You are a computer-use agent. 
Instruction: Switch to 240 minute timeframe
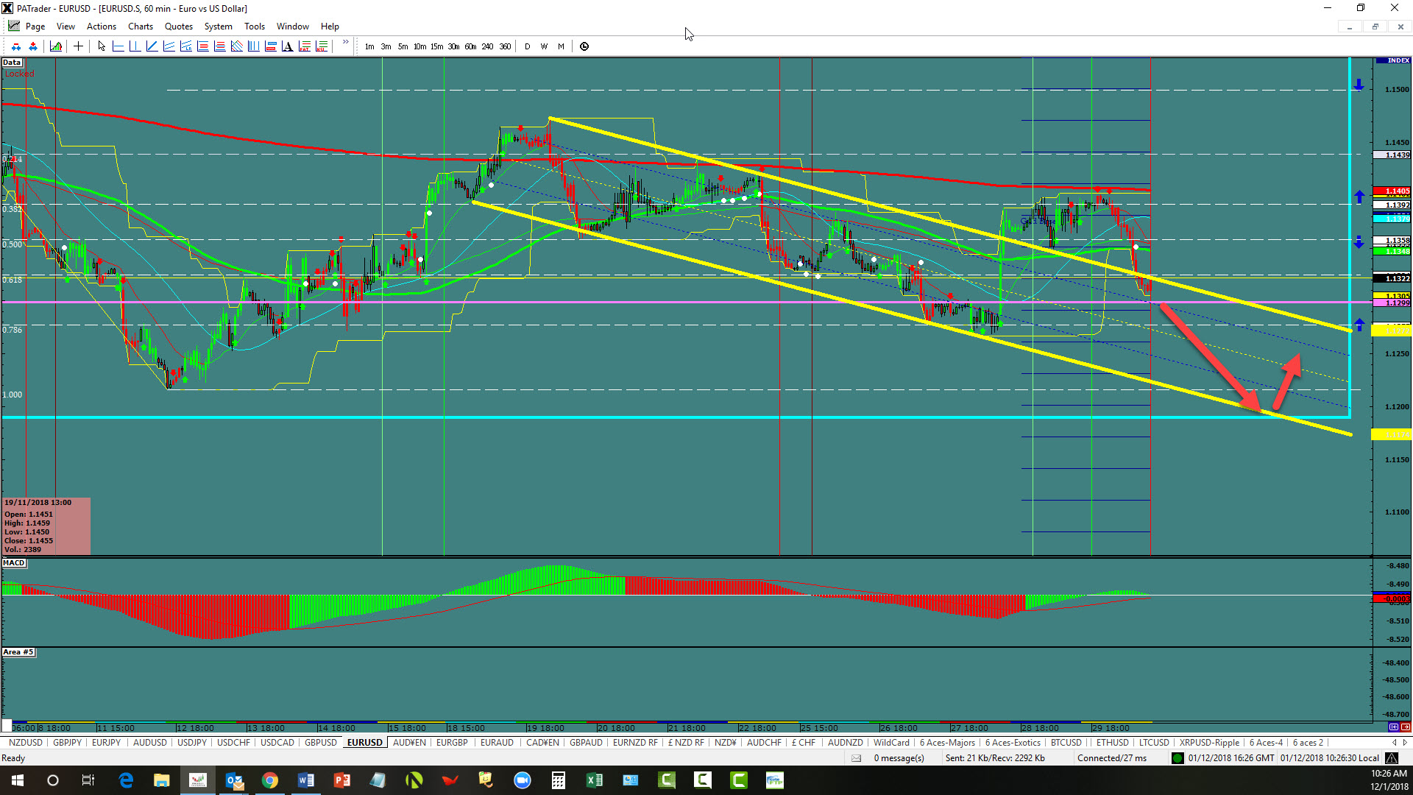(x=487, y=46)
